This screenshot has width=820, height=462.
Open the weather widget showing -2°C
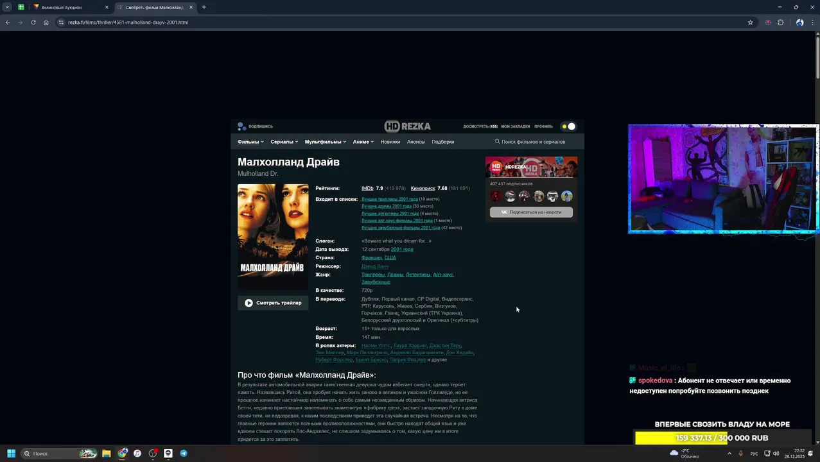point(685,454)
